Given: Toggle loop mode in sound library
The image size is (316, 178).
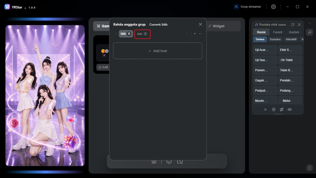Looking at the screenshot, I should (x=282, y=110).
